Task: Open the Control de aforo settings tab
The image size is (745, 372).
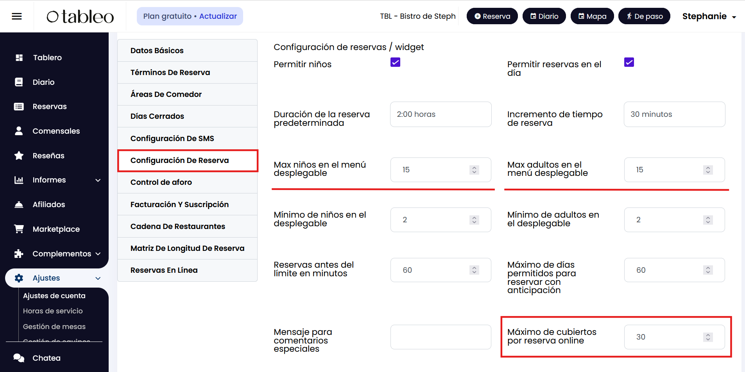Action: tap(161, 182)
